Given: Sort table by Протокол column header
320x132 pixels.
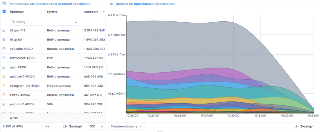Looking at the screenshot, I should point(17,12).
